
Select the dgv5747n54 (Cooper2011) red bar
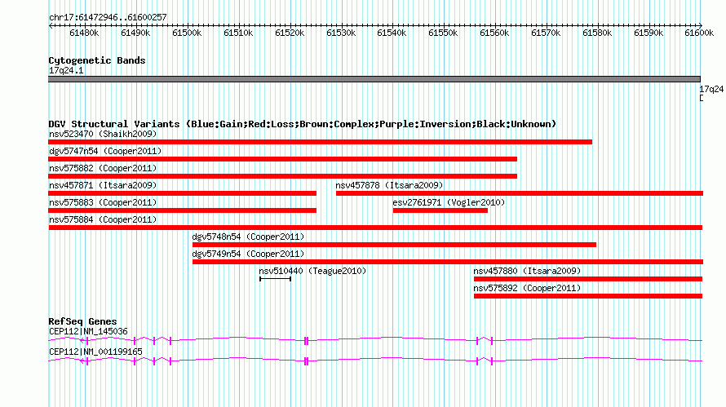pos(283,159)
